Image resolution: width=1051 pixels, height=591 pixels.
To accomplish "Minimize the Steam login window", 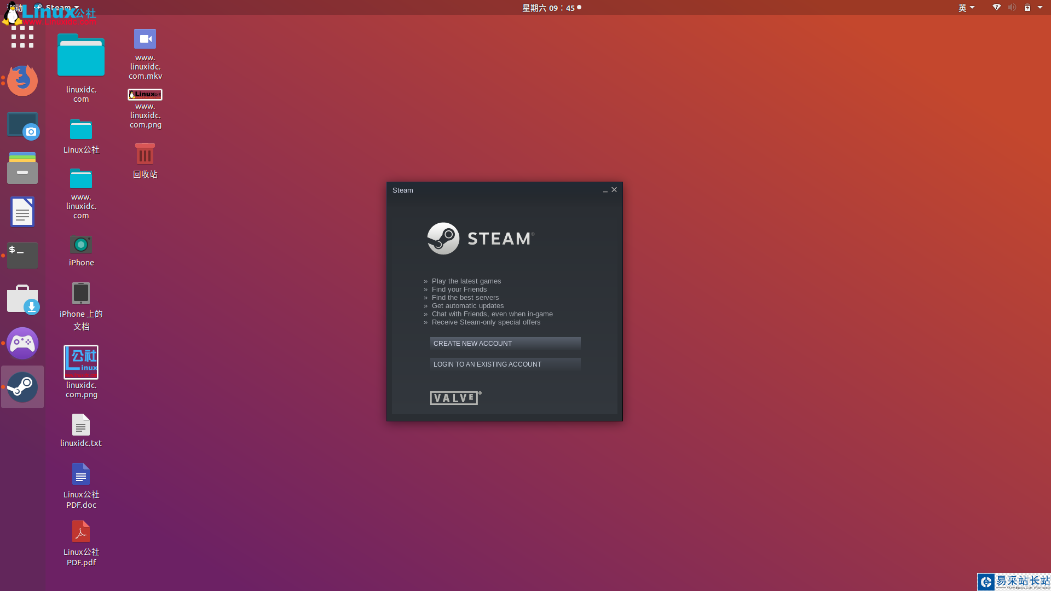I will (x=605, y=190).
